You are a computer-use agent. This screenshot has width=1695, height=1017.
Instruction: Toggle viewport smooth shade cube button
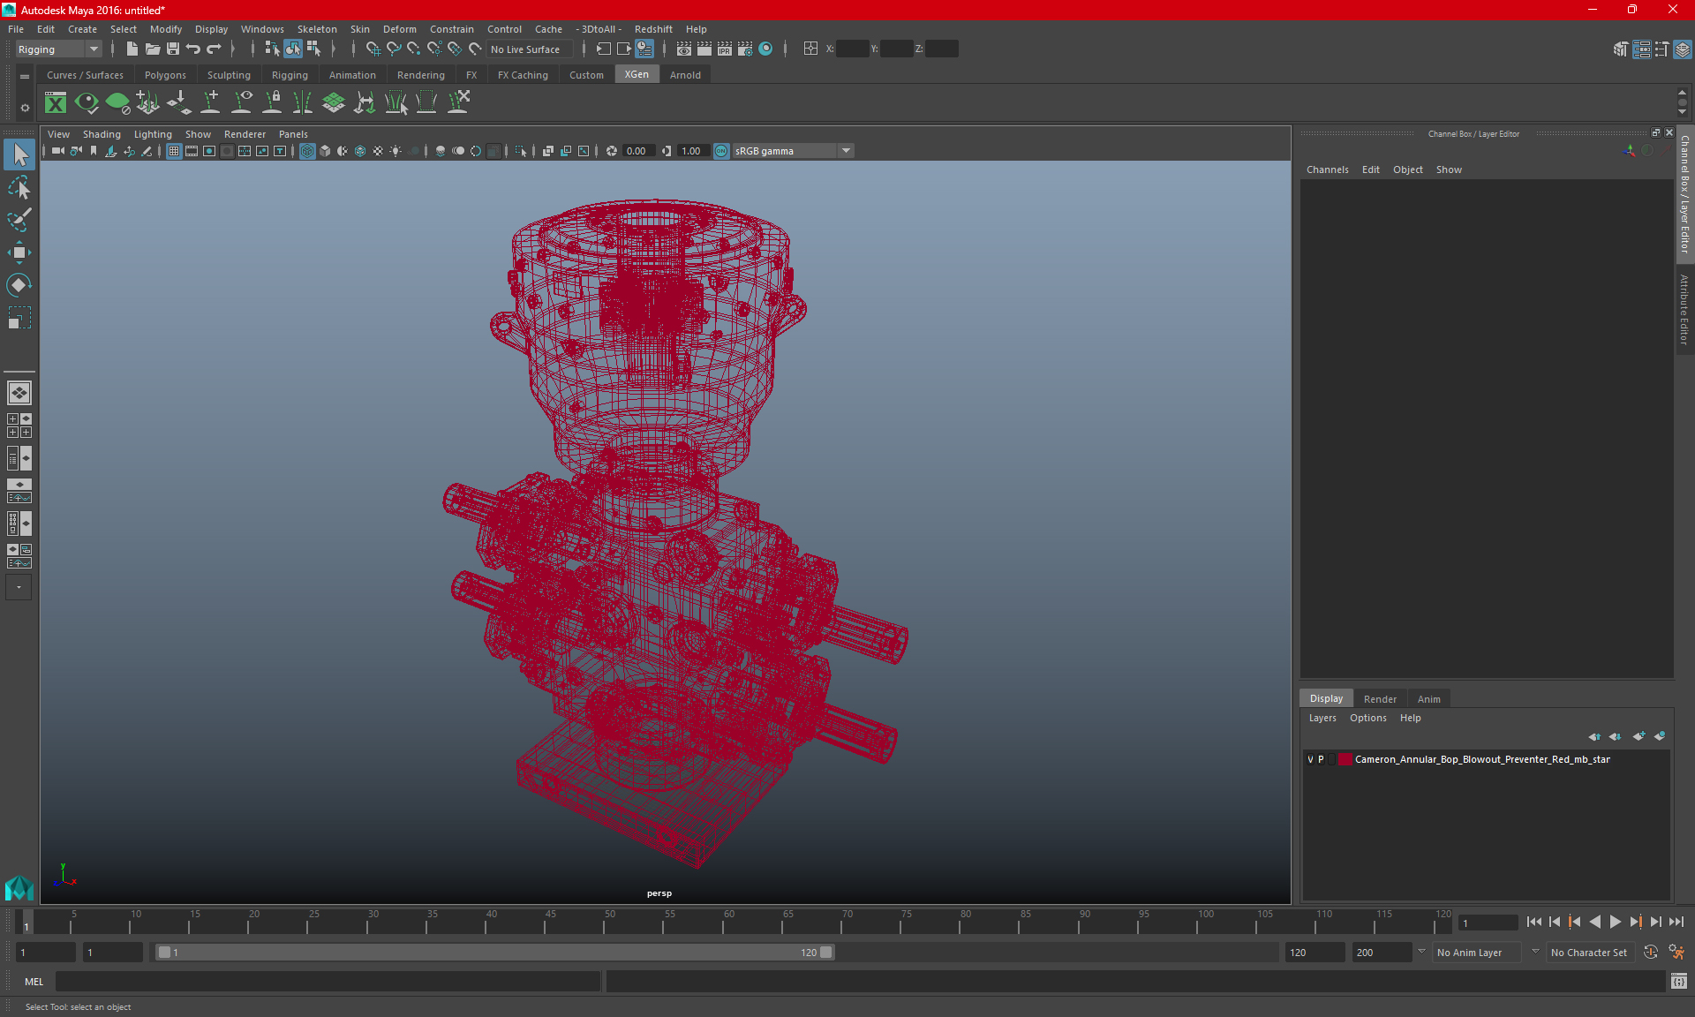tap(325, 151)
